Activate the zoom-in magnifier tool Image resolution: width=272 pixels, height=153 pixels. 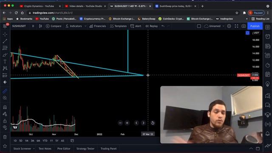(x=5, y=98)
